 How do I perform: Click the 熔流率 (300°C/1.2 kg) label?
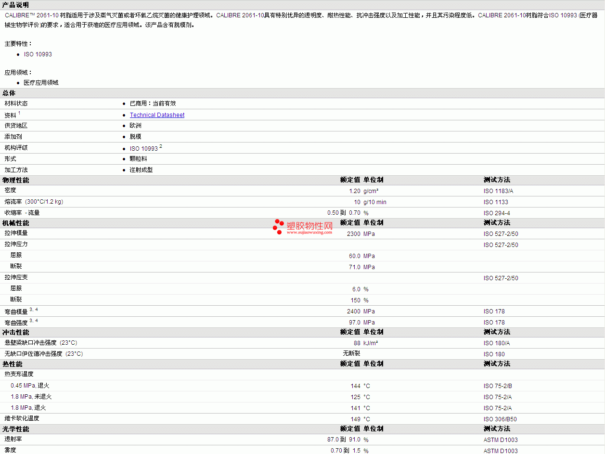34,202
